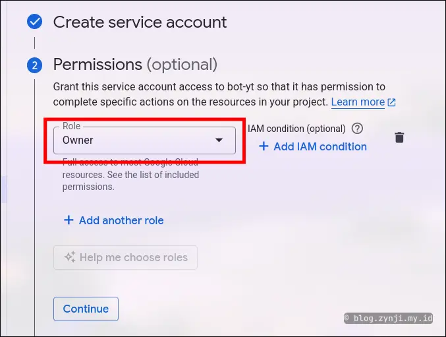Click the plus icon for Add IAM condition
Image resolution: width=446 pixels, height=337 pixels.
point(264,146)
